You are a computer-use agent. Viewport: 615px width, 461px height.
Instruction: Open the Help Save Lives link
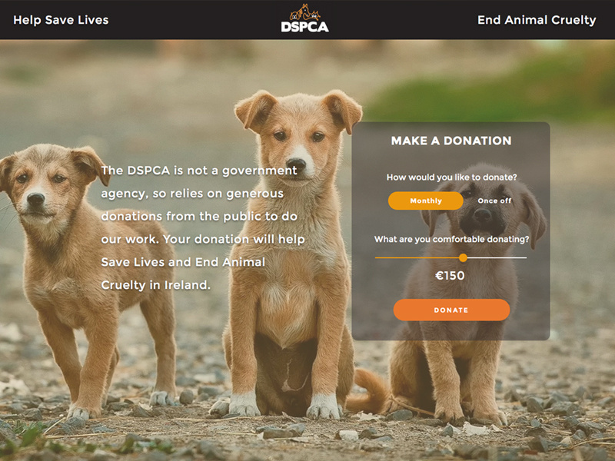point(61,20)
